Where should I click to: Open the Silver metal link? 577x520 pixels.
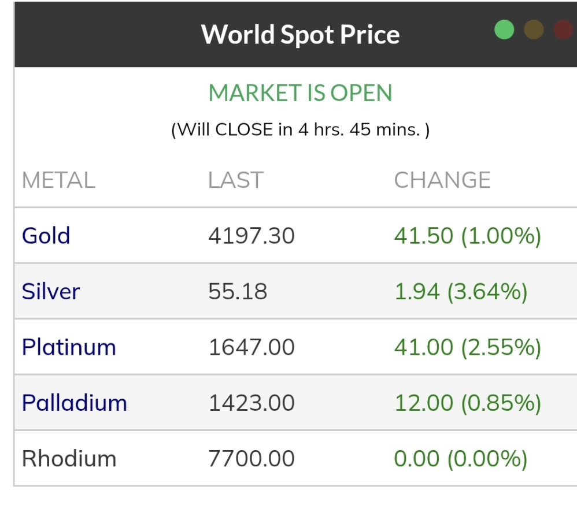(x=51, y=291)
